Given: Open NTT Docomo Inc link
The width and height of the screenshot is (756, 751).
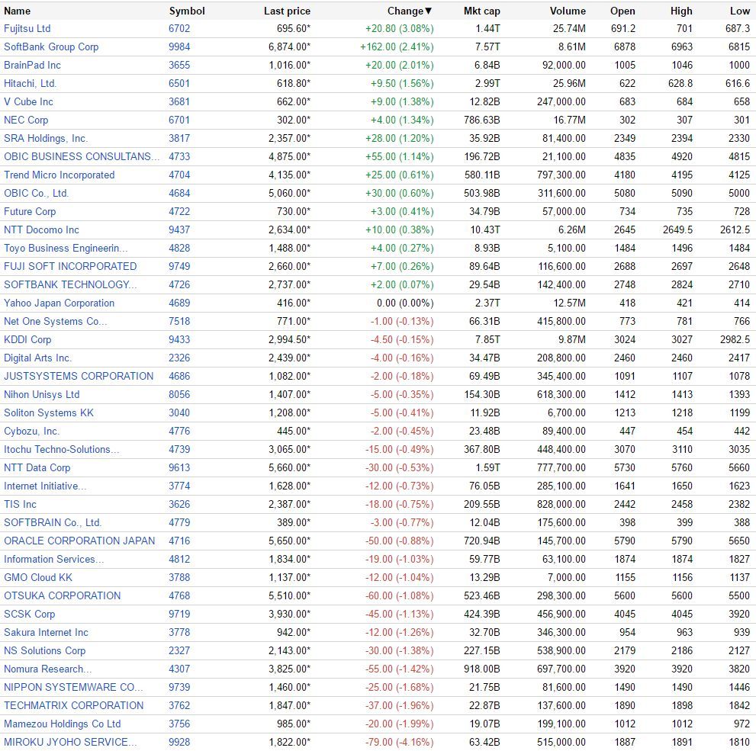Looking at the screenshot, I should [x=41, y=229].
